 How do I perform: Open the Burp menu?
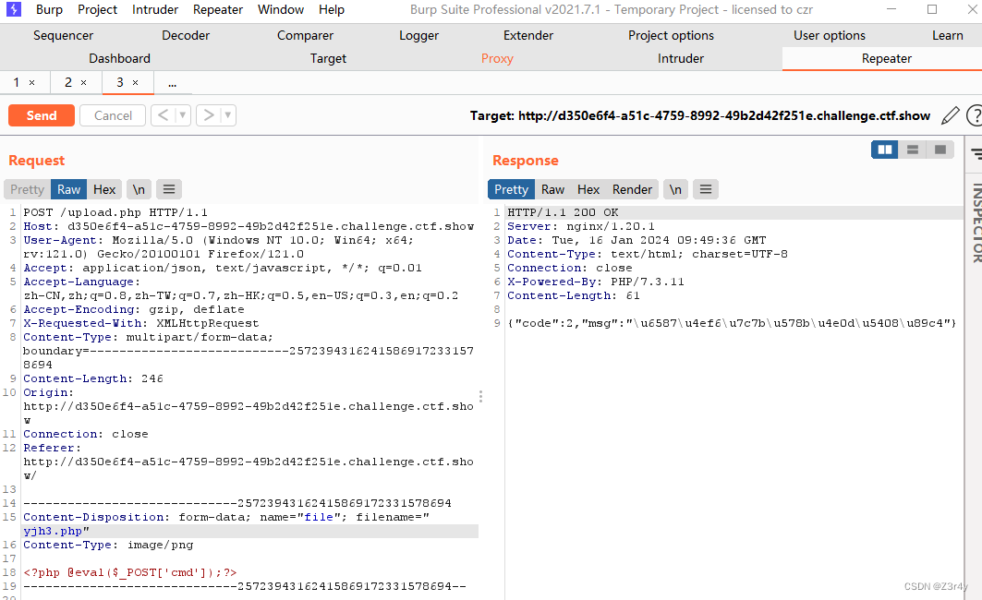[x=49, y=9]
